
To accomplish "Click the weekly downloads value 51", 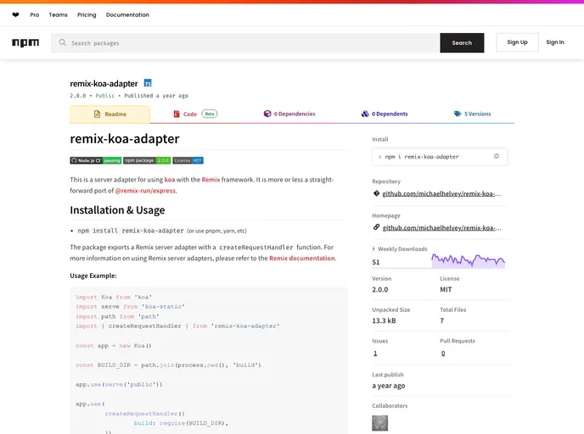I will pos(376,262).
